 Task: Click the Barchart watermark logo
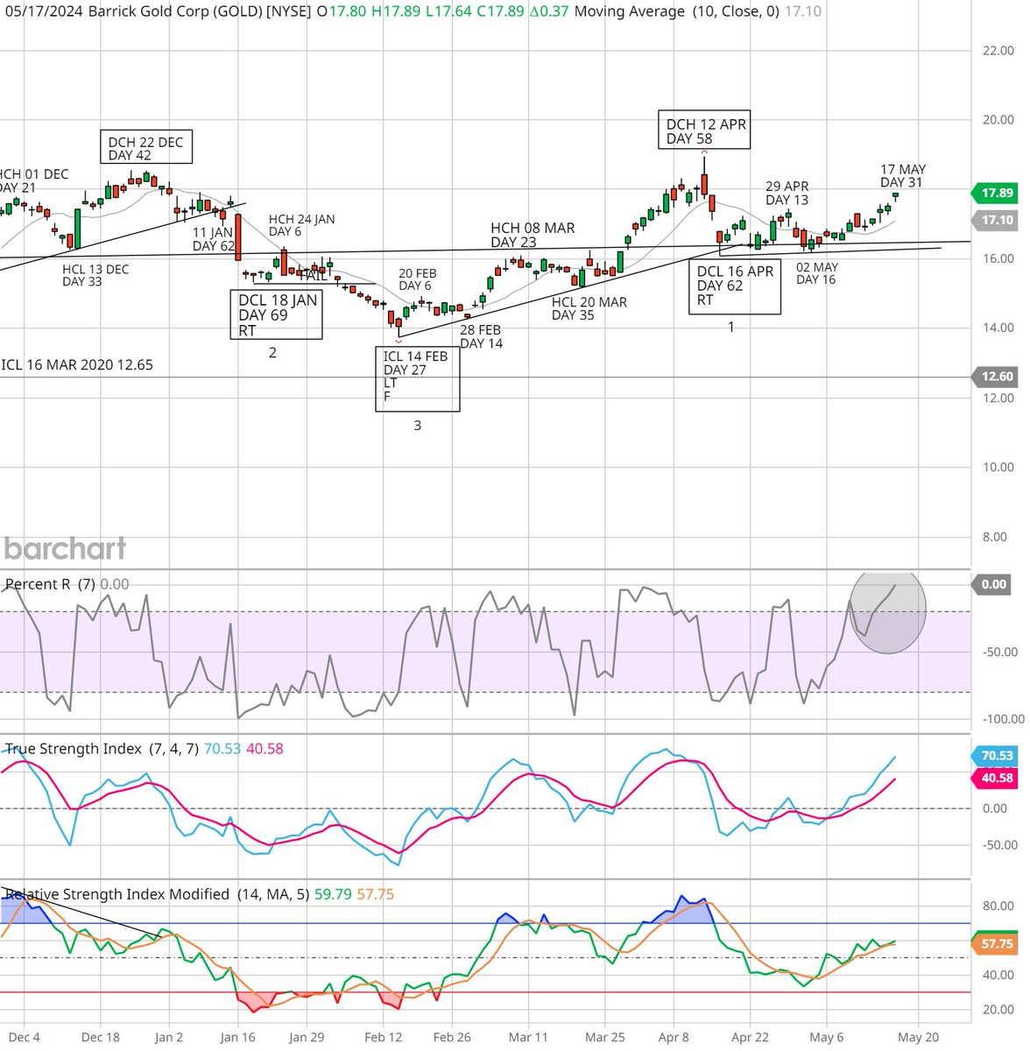[65, 548]
